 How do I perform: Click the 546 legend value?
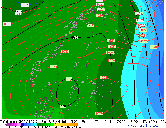point(48,127)
